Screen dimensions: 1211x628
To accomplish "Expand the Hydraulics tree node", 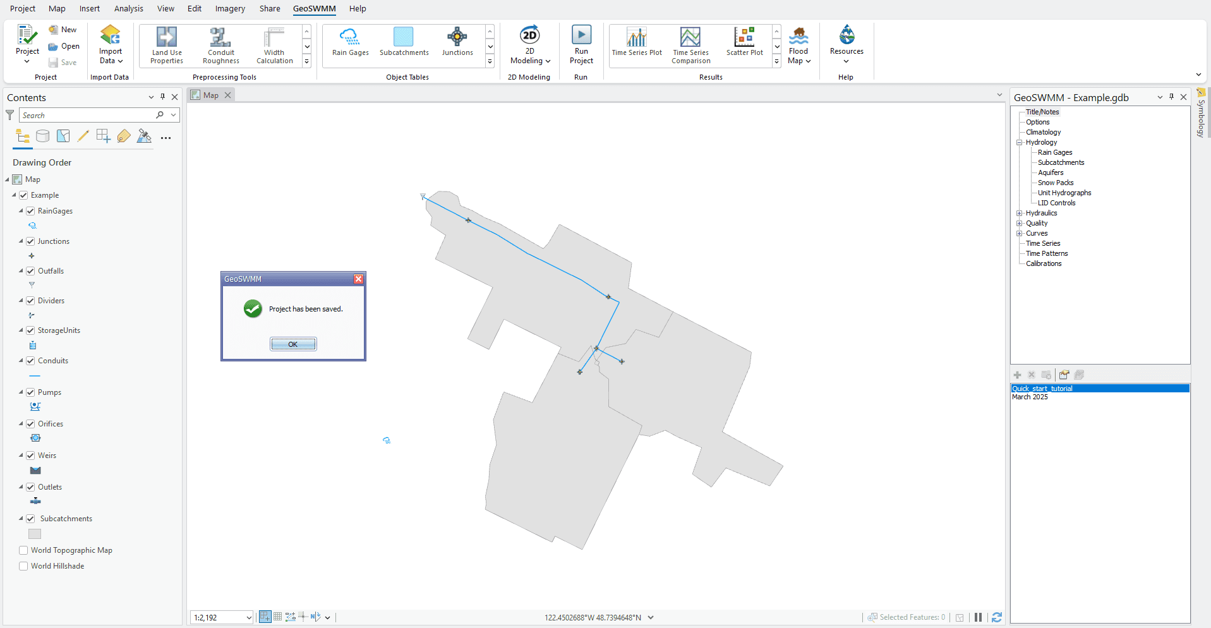I will (1020, 213).
